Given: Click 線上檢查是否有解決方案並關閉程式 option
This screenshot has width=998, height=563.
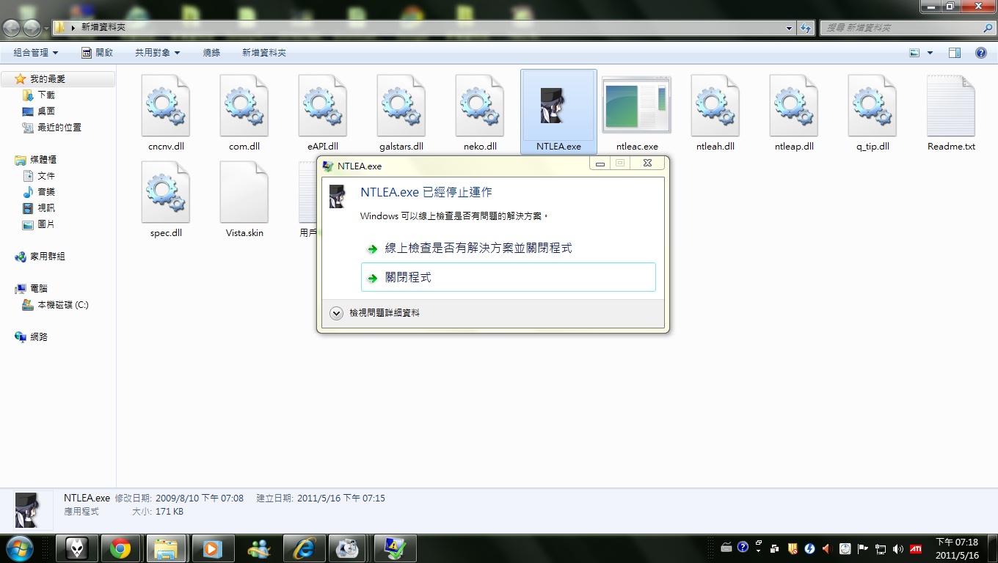Looking at the screenshot, I should (x=478, y=249).
